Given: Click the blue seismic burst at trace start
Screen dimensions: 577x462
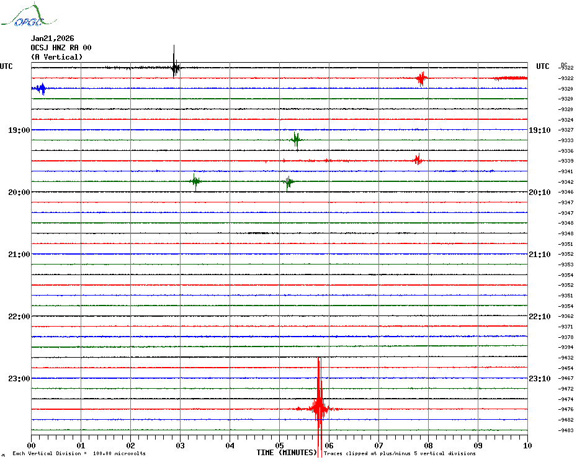Looking at the screenshot, I should pos(41,89).
